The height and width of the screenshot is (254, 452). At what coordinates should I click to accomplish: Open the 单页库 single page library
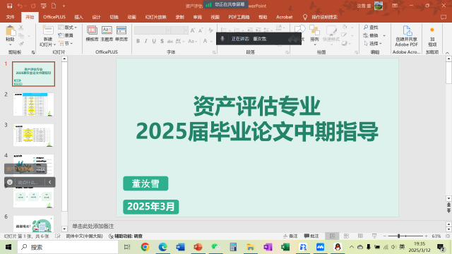pos(121,33)
